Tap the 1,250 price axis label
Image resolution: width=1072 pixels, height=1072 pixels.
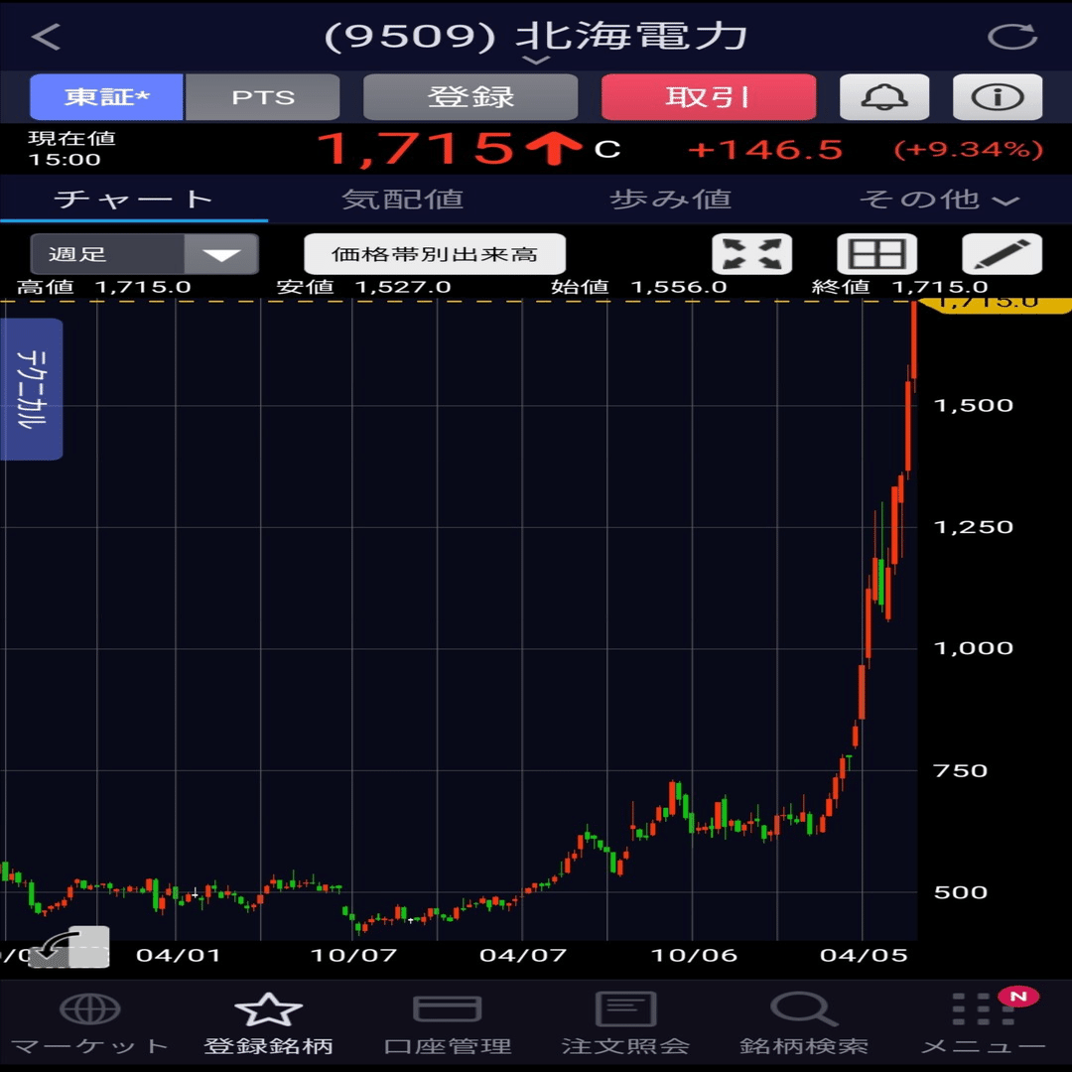[x=973, y=527]
